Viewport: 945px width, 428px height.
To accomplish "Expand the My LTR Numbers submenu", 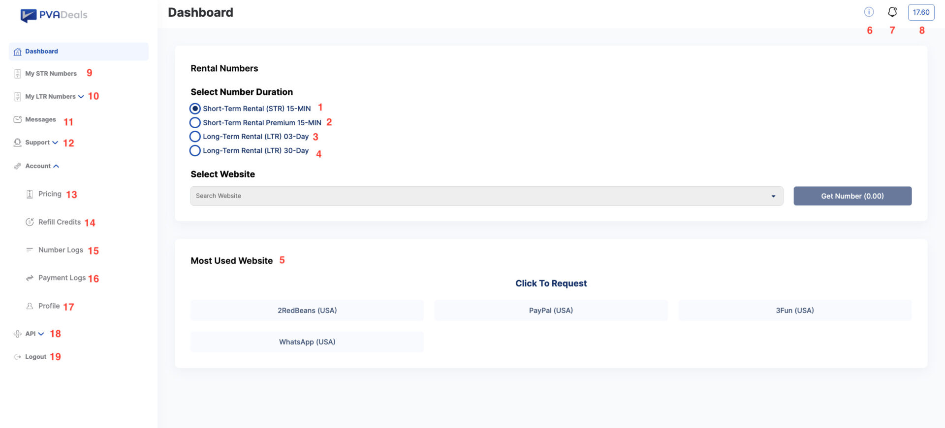I will click(81, 96).
